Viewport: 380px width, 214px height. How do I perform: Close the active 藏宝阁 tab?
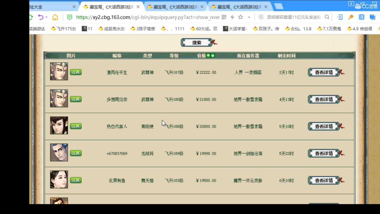point(138,7)
